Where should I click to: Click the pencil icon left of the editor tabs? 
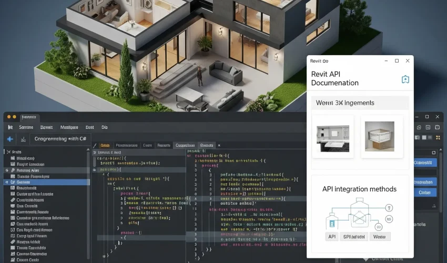coord(95,146)
